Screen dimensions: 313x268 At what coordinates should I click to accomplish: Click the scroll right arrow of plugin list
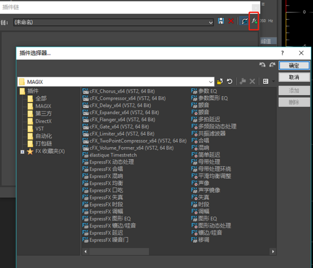point(273,252)
